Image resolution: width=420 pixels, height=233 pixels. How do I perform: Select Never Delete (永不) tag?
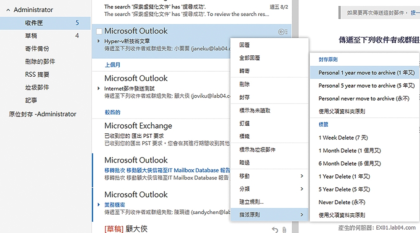365,202
